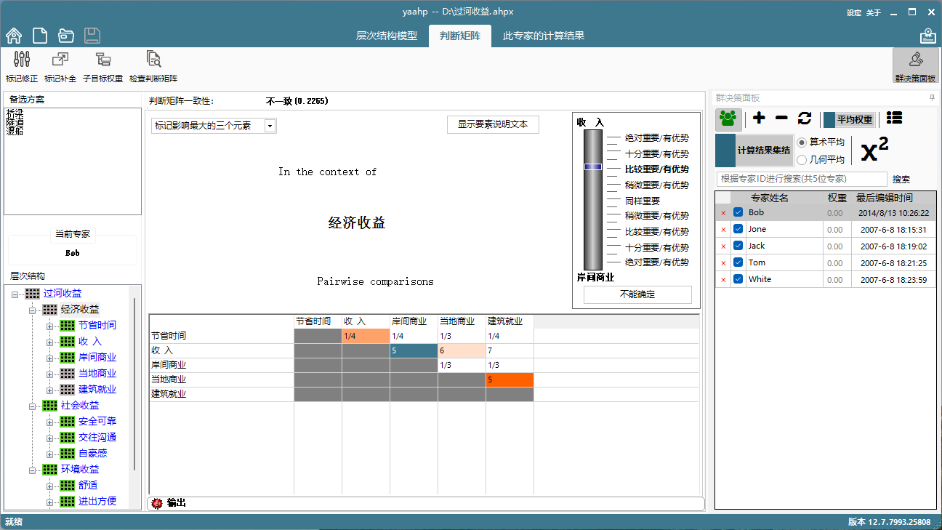Image resolution: width=942 pixels, height=530 pixels.
Task: Toggle the checkbox next to expert White
Action: pos(738,279)
